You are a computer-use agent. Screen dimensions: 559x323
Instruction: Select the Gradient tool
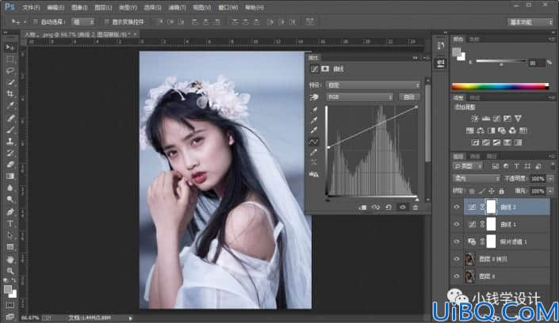[10, 177]
